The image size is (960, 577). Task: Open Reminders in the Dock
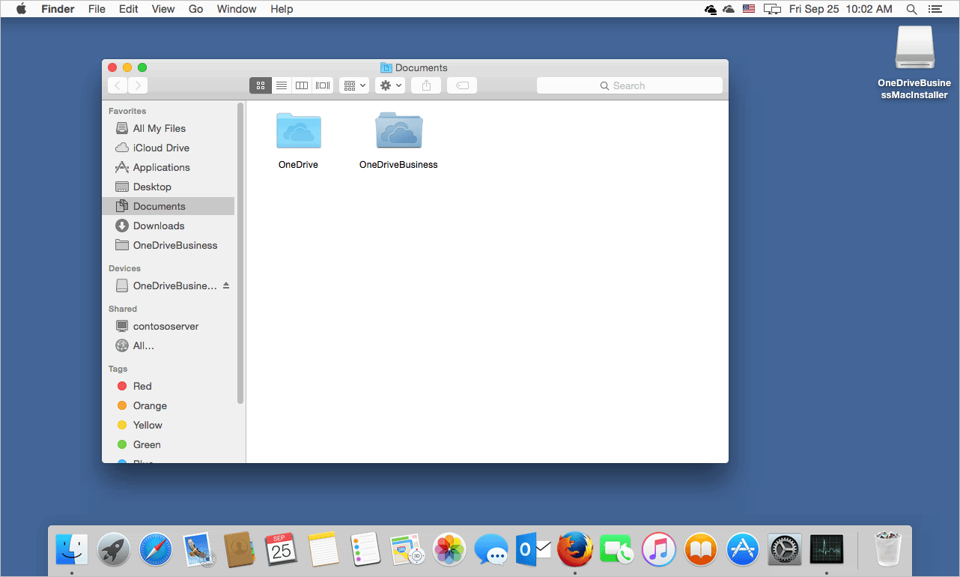point(366,550)
